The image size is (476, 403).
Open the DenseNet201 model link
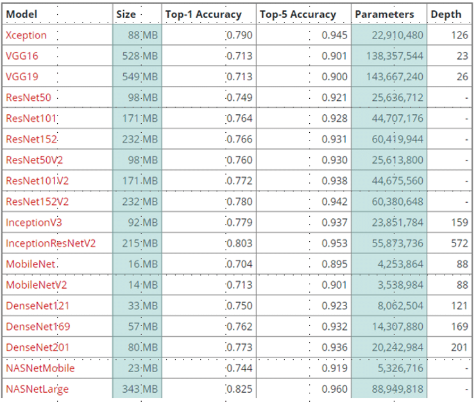tap(37, 347)
